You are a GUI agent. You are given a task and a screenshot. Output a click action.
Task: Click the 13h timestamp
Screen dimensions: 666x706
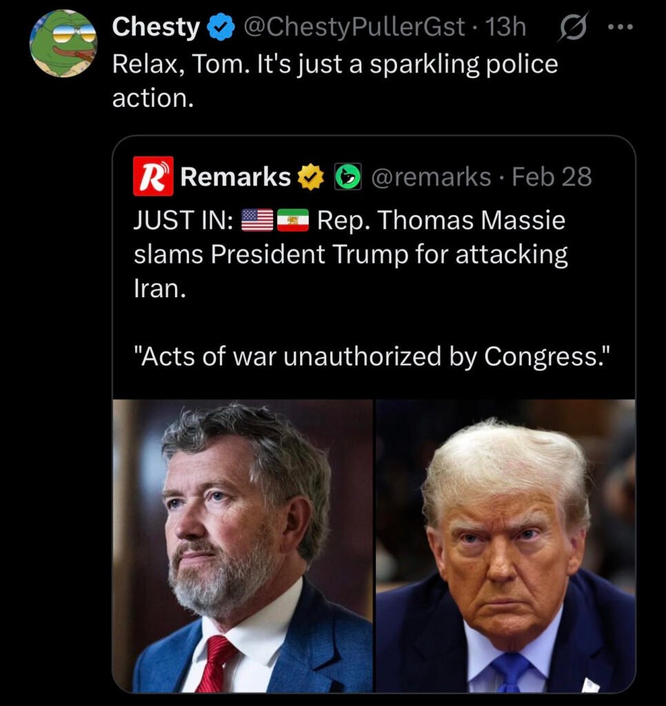coord(506,28)
